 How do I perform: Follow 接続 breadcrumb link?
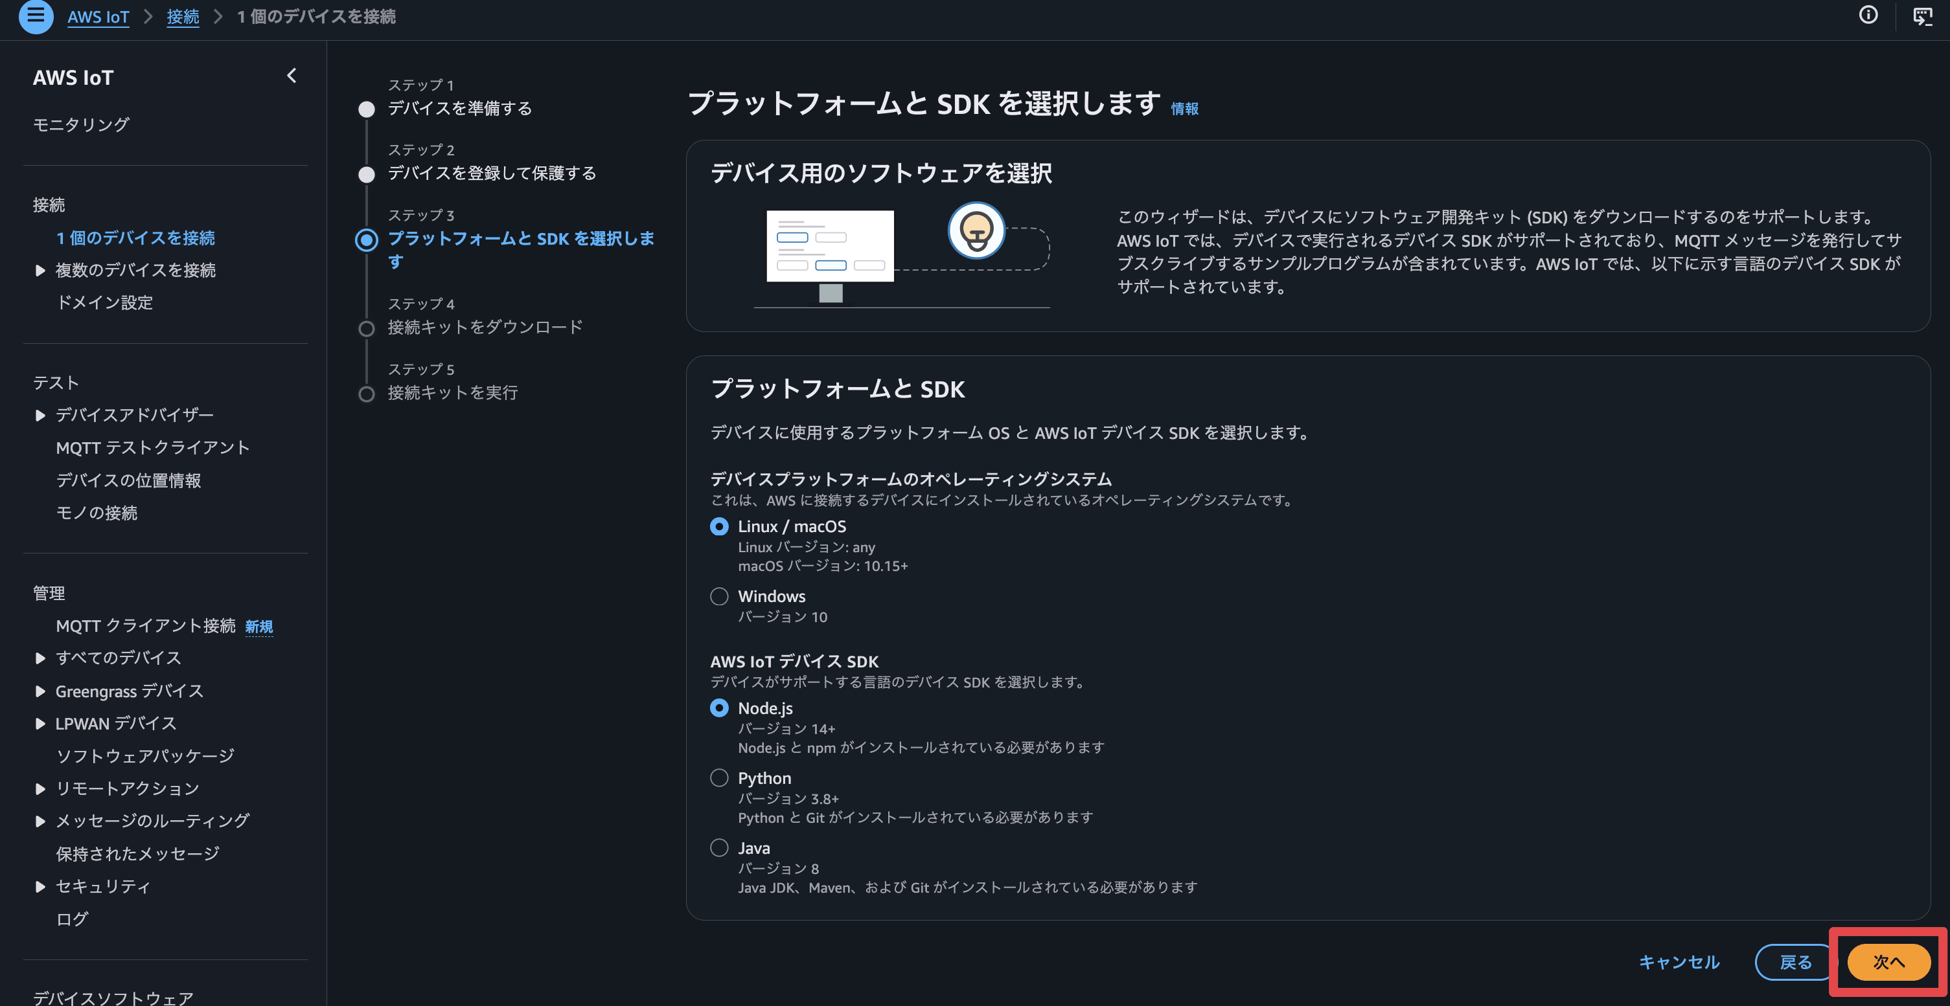pos(183,17)
